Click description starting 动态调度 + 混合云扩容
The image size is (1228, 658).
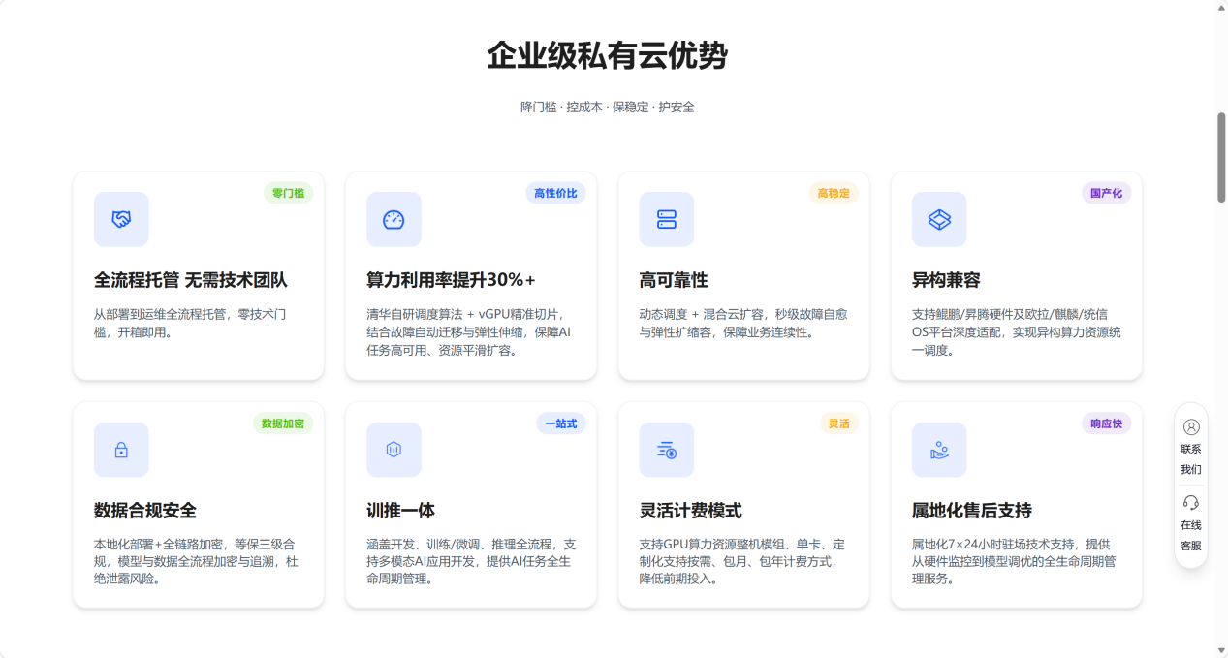[x=743, y=323]
